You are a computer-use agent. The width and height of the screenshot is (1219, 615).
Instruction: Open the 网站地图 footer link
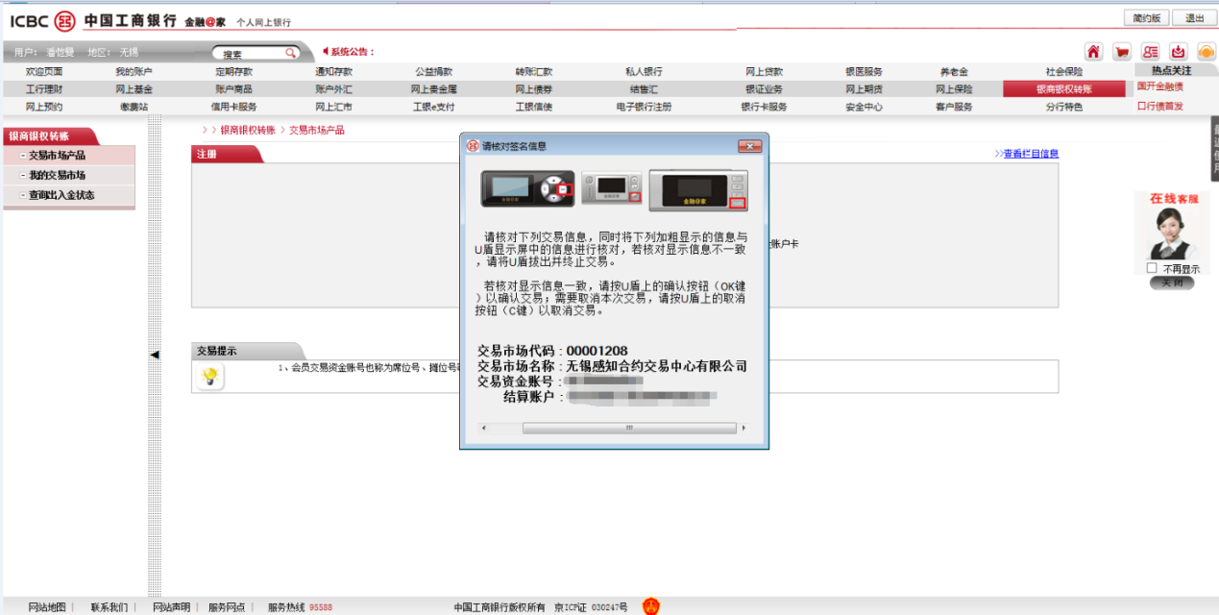coord(47,607)
